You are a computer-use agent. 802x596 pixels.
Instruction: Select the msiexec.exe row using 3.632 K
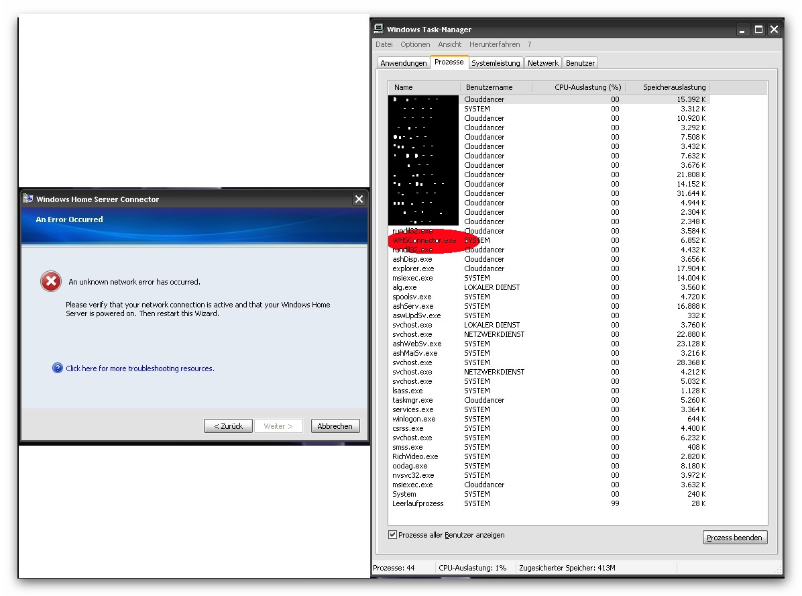click(549, 485)
